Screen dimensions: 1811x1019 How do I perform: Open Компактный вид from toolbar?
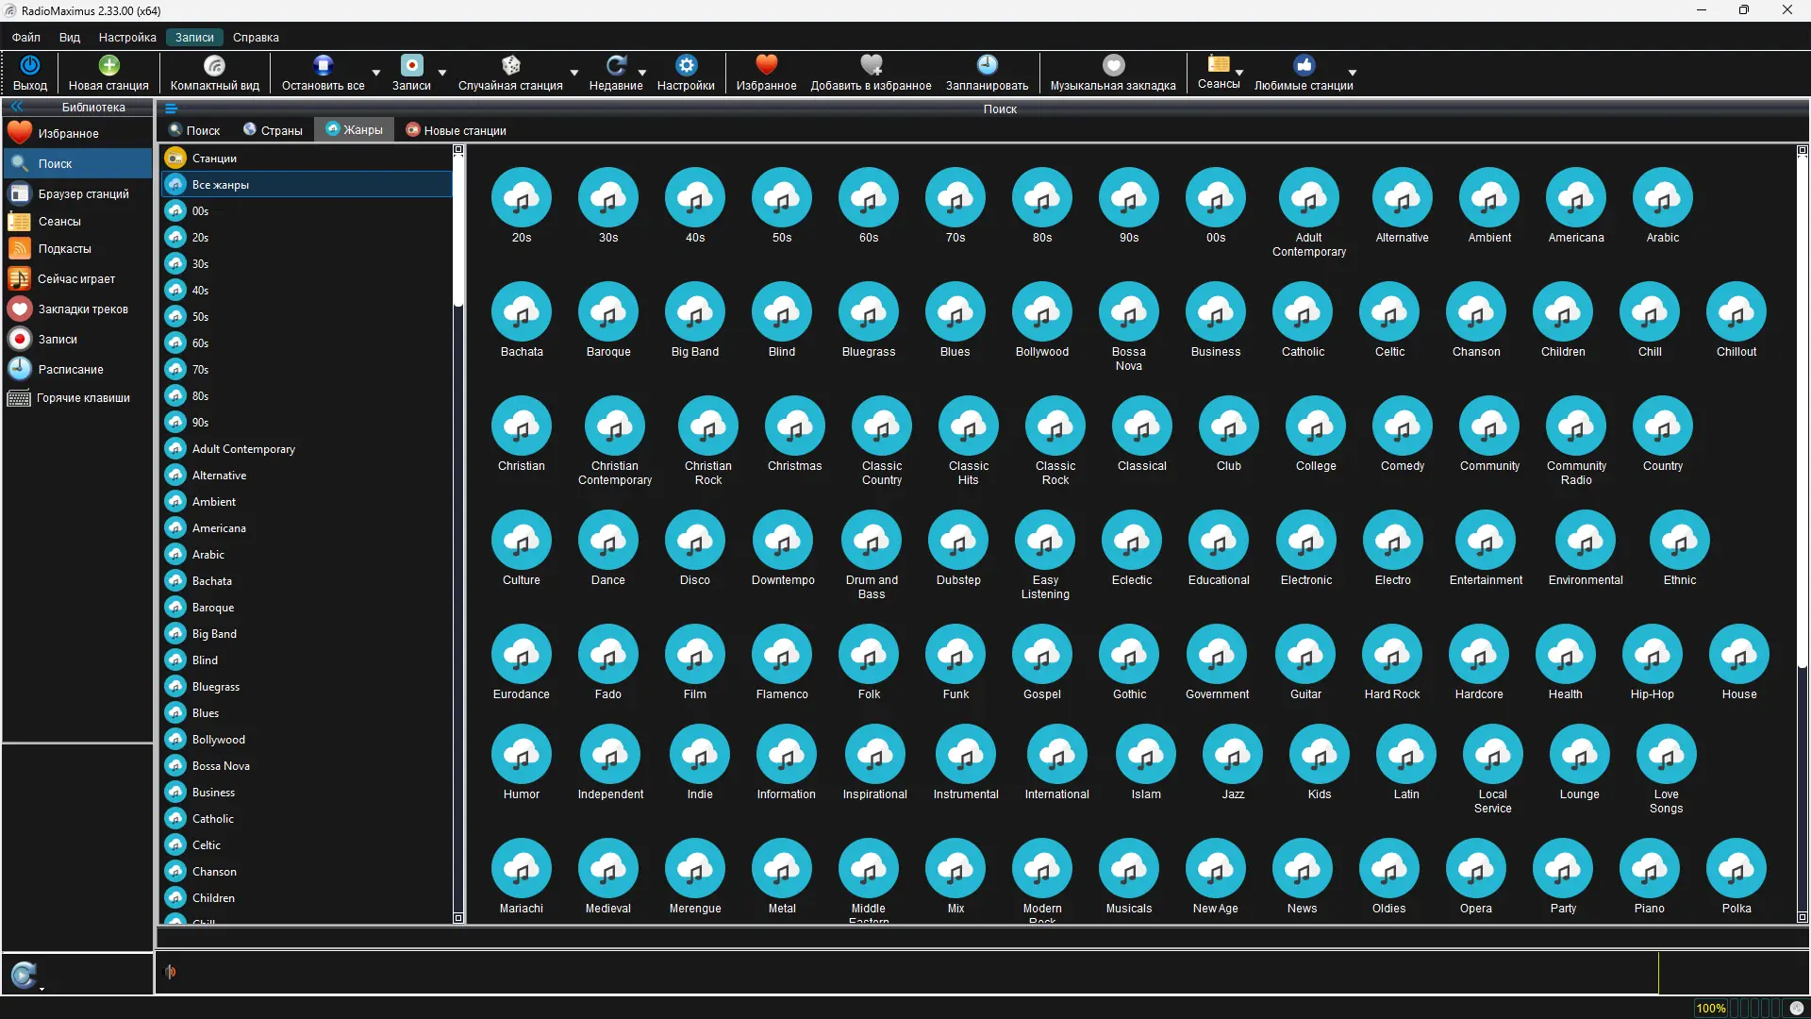214,65
